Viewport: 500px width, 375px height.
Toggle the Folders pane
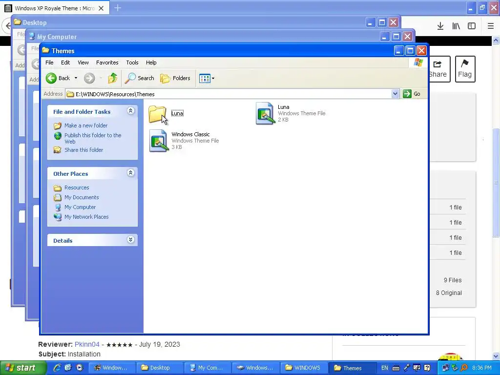point(175,78)
